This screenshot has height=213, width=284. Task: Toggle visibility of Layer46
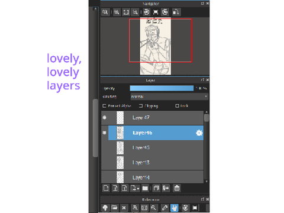105,133
